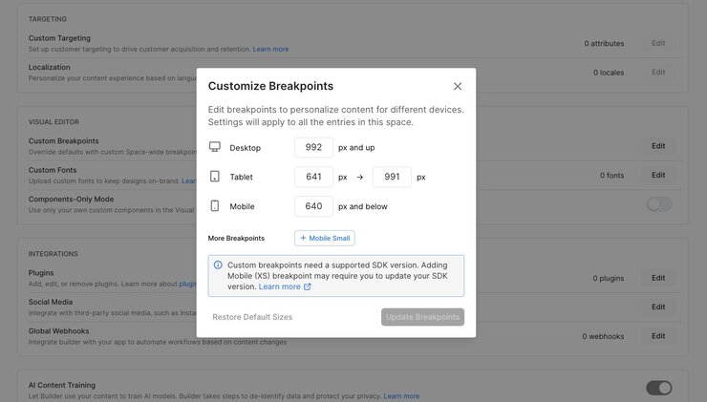
Task: Edit the Tablet minimum value 641
Action: (x=313, y=177)
